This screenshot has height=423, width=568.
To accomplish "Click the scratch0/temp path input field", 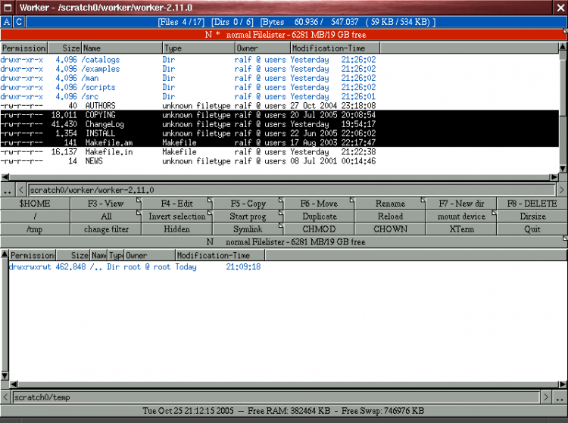I will [276, 397].
